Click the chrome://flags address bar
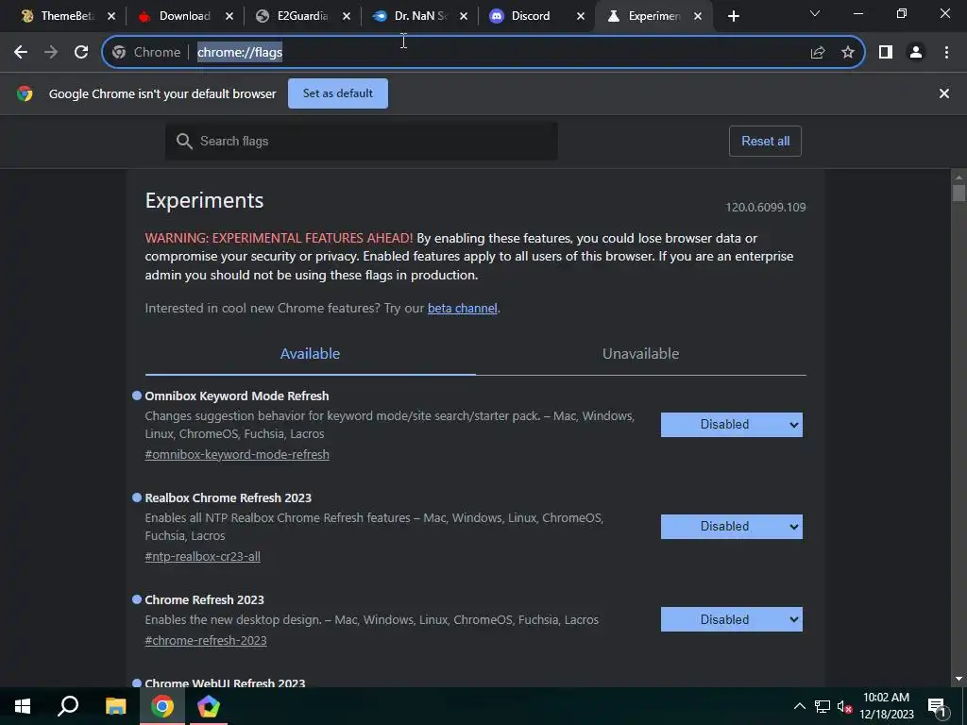Screen dimensions: 967x725 pos(481,53)
